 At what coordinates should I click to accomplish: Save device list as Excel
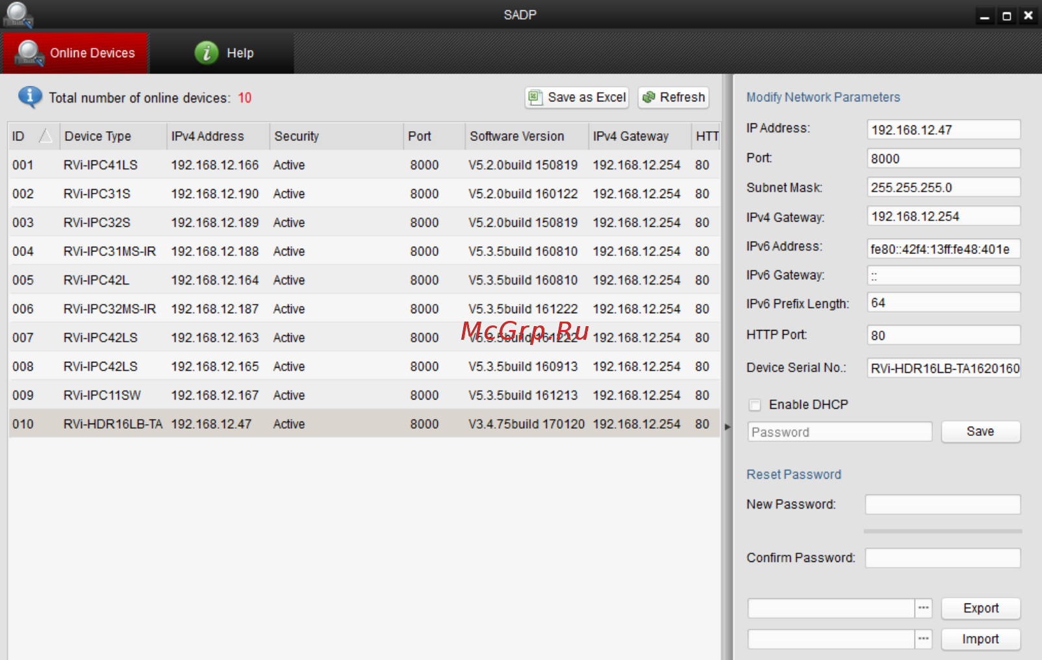pyautogui.click(x=577, y=97)
